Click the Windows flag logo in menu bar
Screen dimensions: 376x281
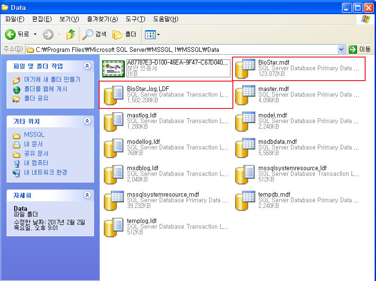coord(365,19)
